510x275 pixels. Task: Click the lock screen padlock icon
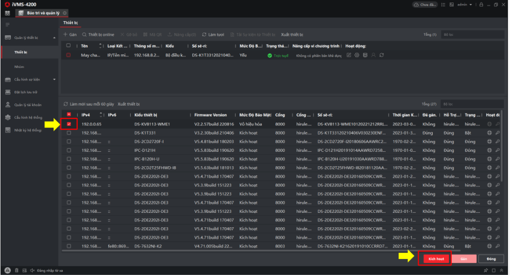point(481,5)
